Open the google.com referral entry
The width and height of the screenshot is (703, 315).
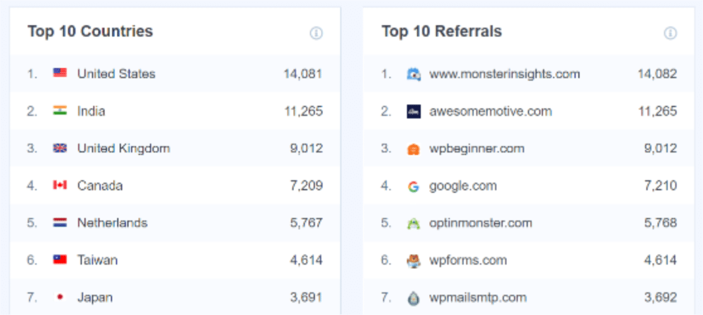point(463,185)
